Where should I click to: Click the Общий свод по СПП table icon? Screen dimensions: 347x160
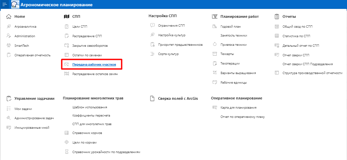277,26
